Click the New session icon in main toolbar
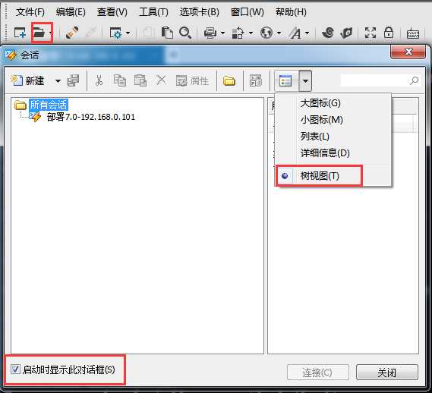Image resolution: width=432 pixels, height=393 pixels. click(20, 33)
